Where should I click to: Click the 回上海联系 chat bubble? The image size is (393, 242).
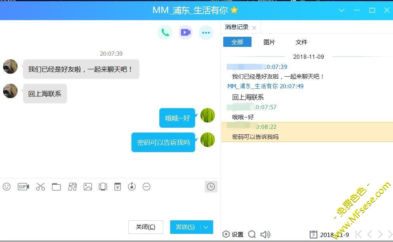[x=45, y=93]
